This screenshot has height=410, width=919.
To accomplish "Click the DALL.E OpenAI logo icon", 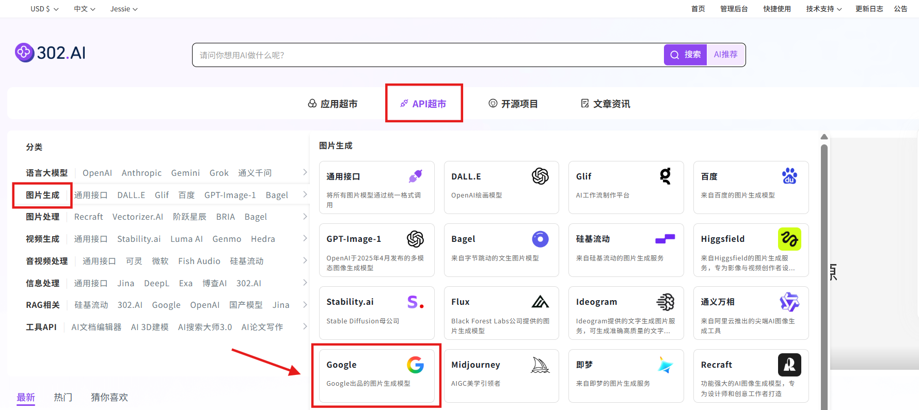I will tap(540, 176).
